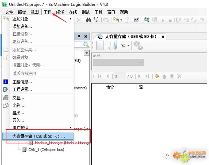Image resolution: width=209 pixels, height=165 pixels.
Task: Open the 宏 dropdown
Action: (x=125, y=46)
